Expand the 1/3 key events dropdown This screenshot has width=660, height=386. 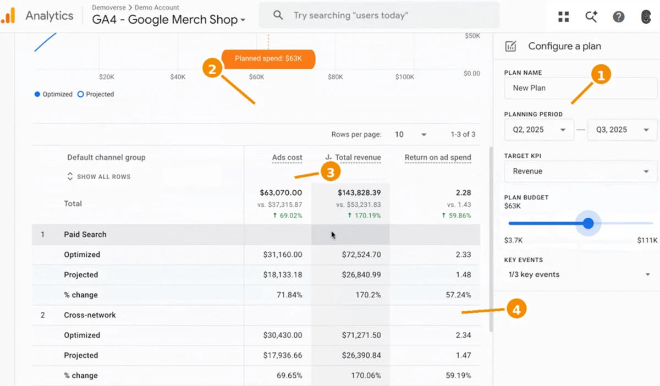tap(581, 274)
